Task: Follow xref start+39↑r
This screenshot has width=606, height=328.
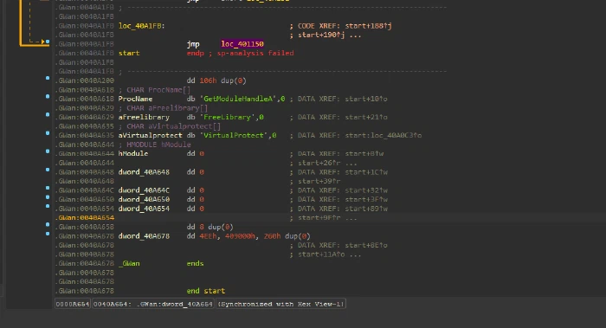Action: [319, 181]
